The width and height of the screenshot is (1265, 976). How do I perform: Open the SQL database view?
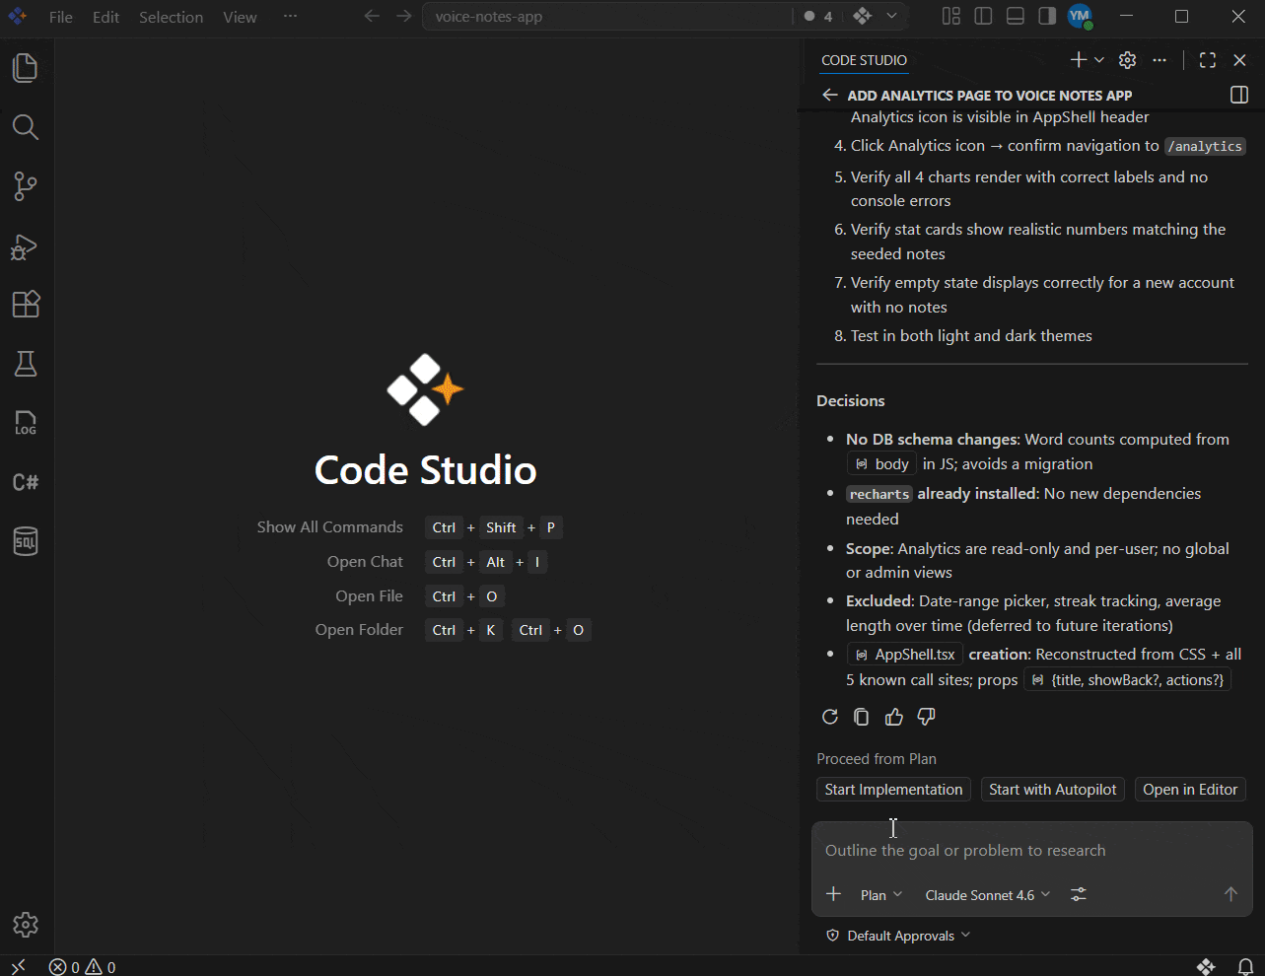tap(26, 541)
